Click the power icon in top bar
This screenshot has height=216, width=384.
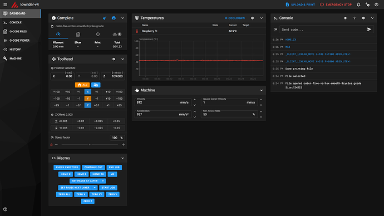[x=376, y=4]
